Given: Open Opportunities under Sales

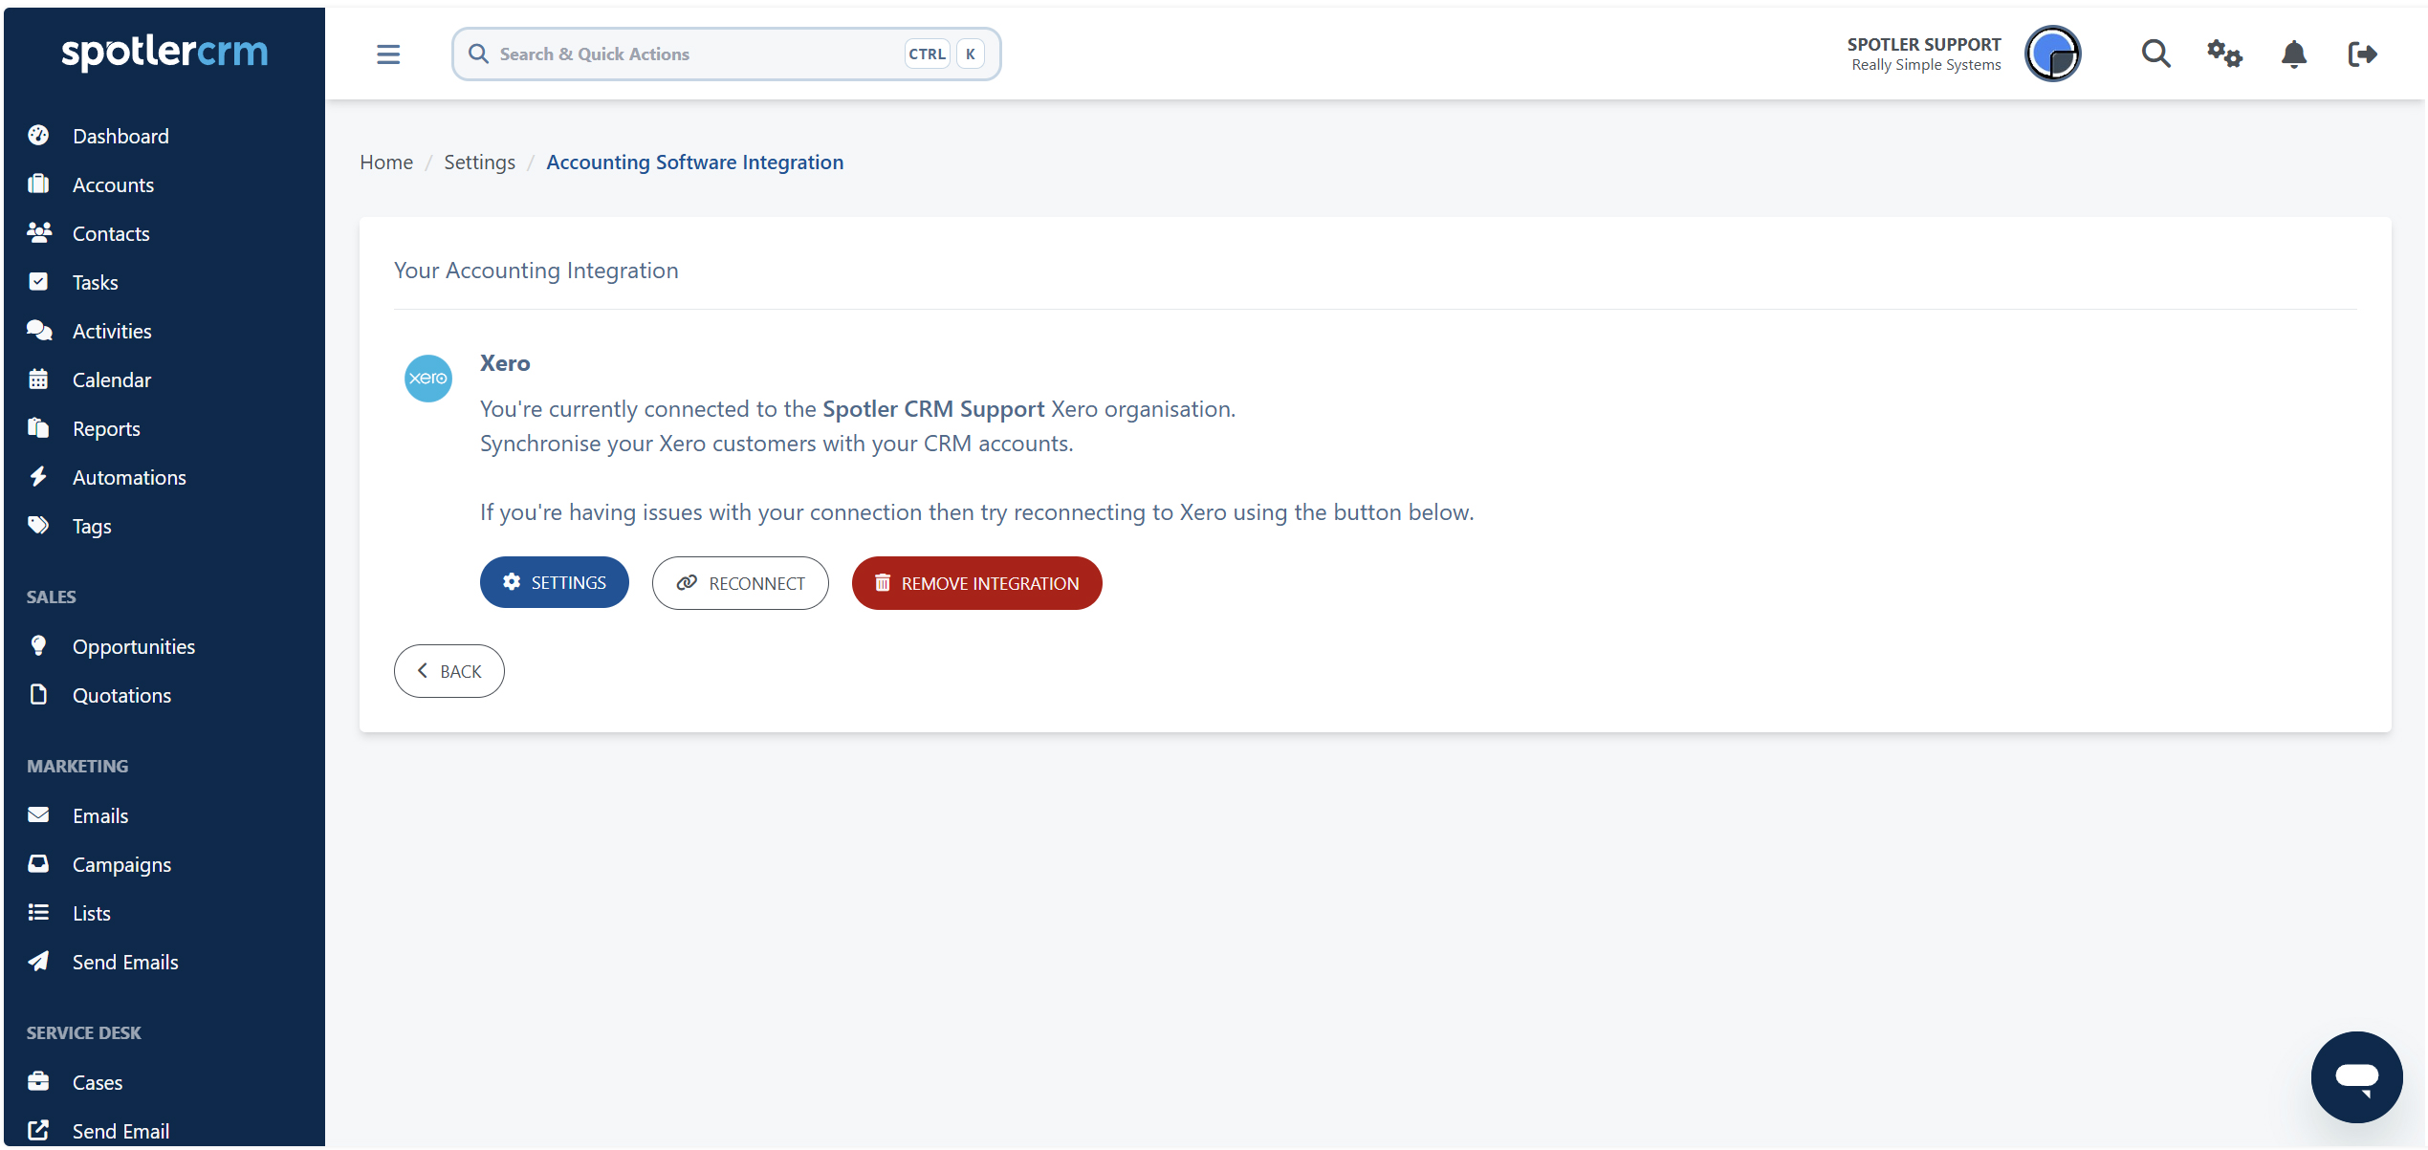Looking at the screenshot, I should pos(133,646).
